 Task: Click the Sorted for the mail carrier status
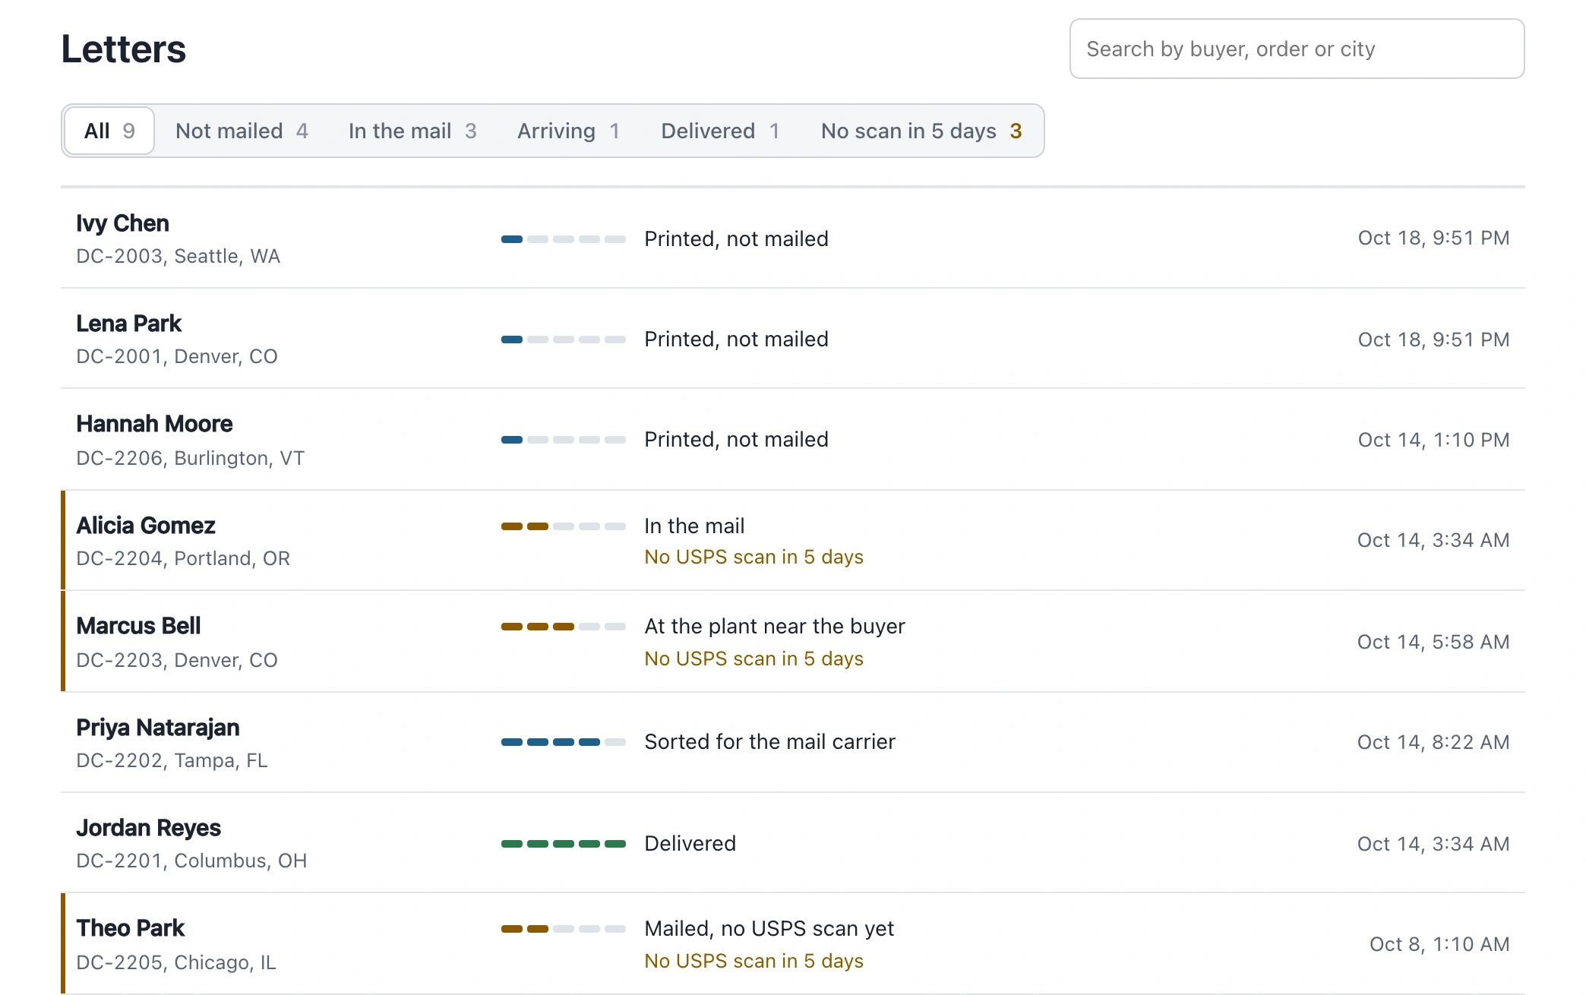[x=769, y=741]
